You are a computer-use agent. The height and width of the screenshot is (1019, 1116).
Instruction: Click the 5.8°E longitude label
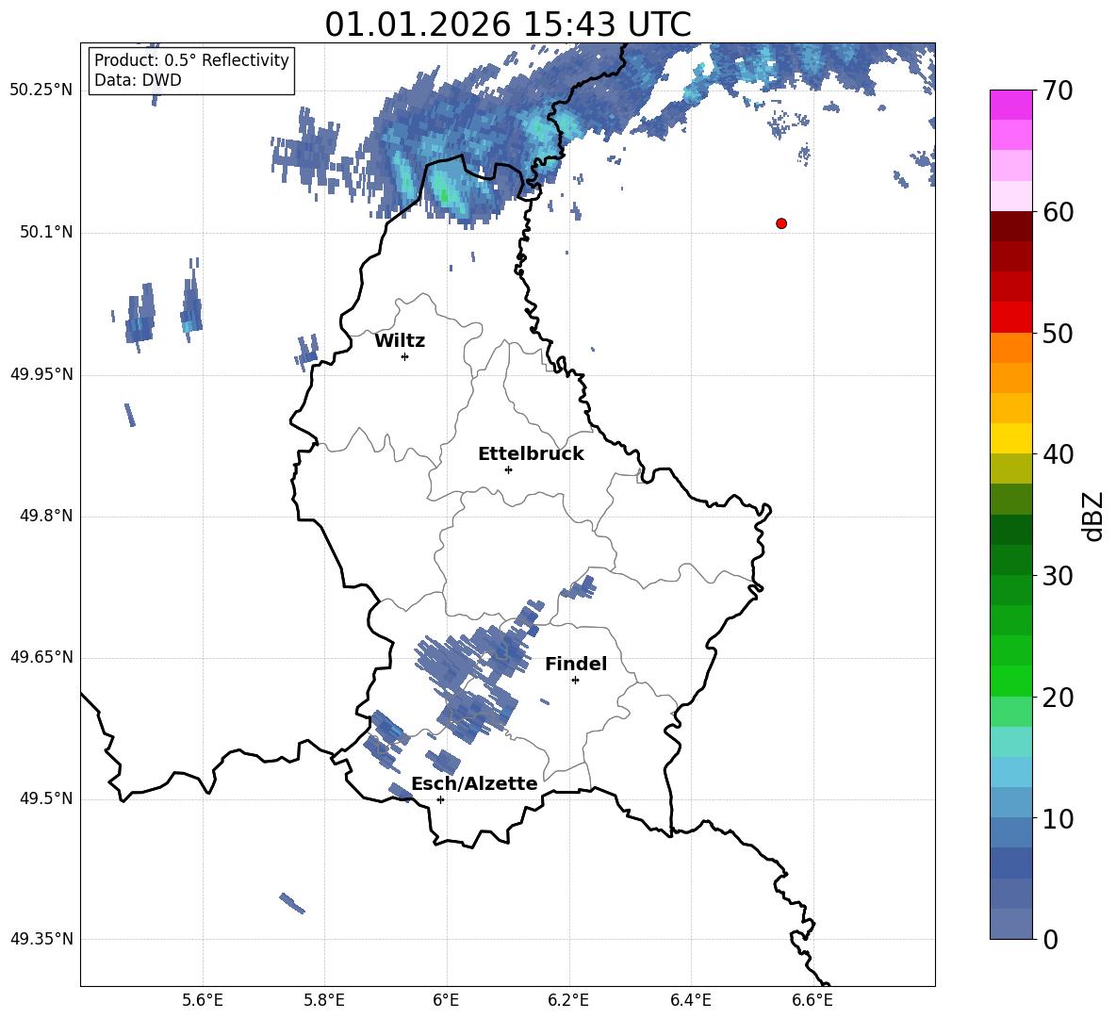point(324,1000)
